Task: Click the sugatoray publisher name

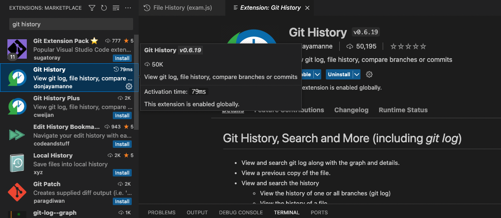Action: pyautogui.click(x=47, y=58)
